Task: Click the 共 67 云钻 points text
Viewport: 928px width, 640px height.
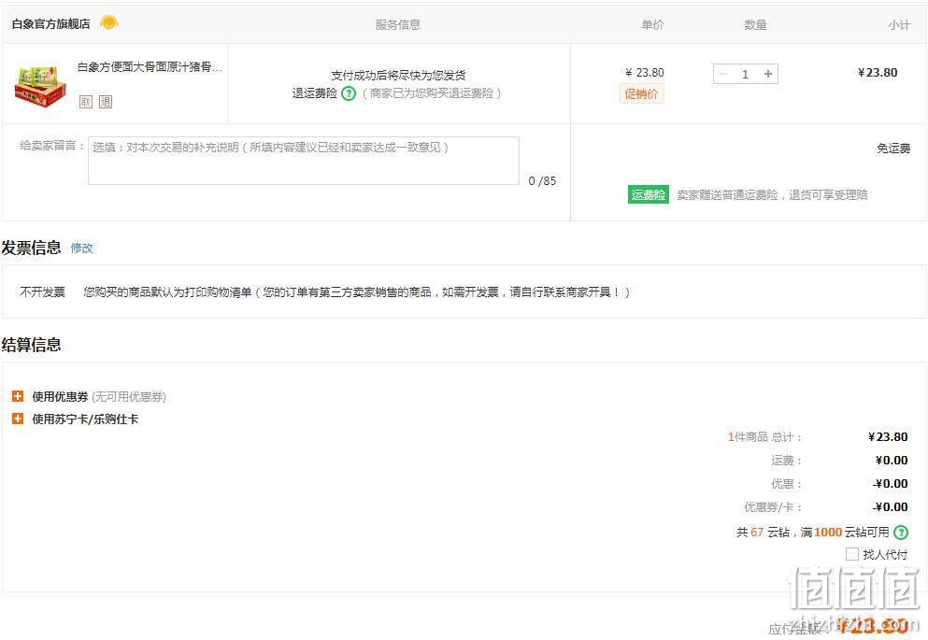Action: tap(763, 533)
